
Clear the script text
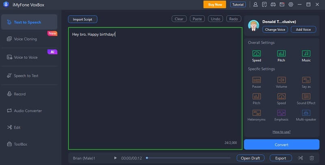click(179, 19)
